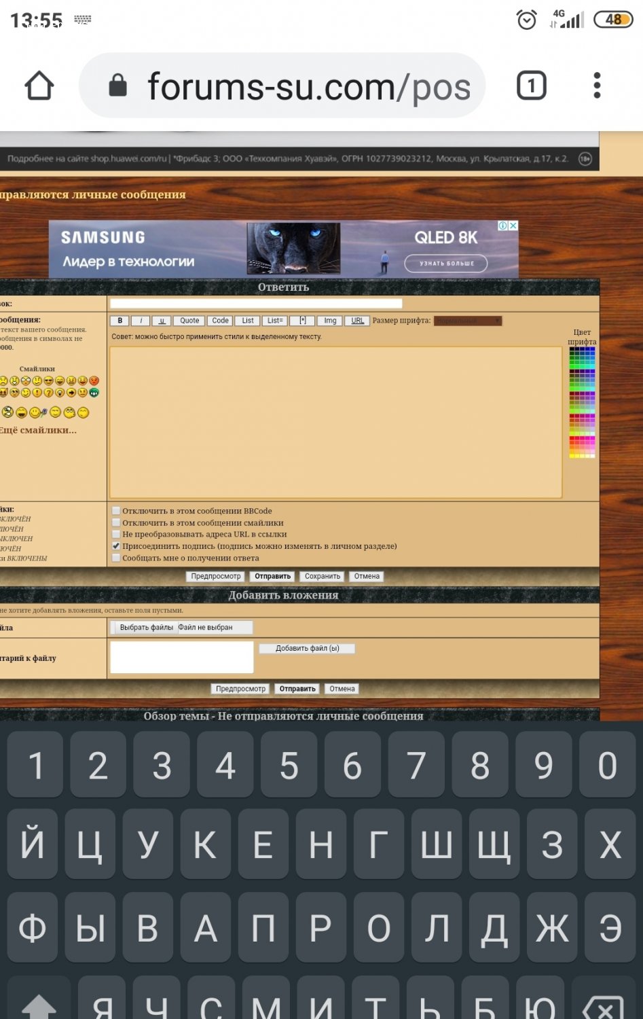Image resolution: width=643 pixels, height=1019 pixels.
Task: Uncheck the attach signature checkbox
Action: [x=116, y=546]
